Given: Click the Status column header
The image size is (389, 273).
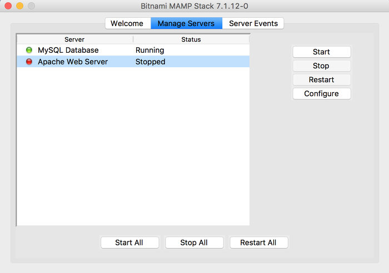Looking at the screenshot, I should coord(191,39).
